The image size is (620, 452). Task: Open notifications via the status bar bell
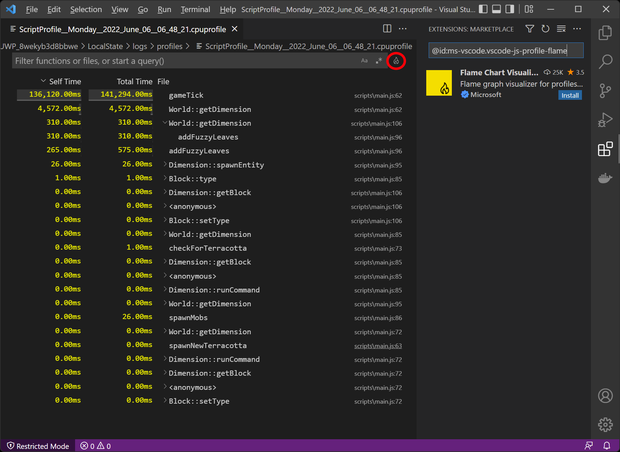coord(607,445)
